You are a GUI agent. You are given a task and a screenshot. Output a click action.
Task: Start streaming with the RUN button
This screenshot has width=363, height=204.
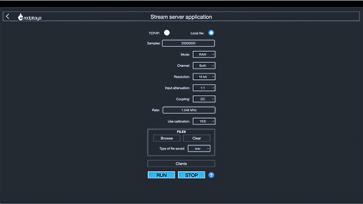point(161,175)
